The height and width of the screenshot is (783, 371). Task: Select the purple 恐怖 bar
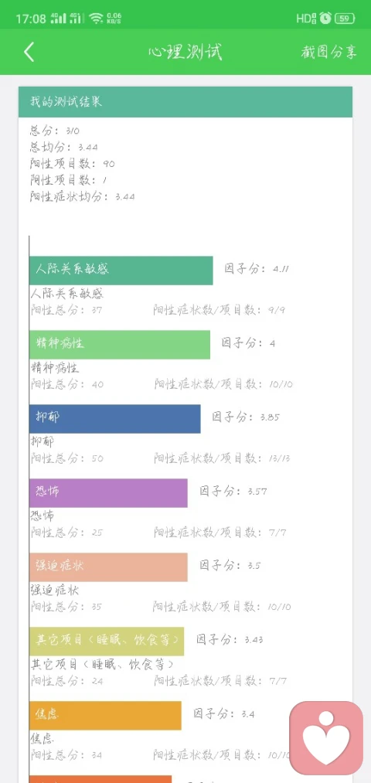(x=108, y=493)
